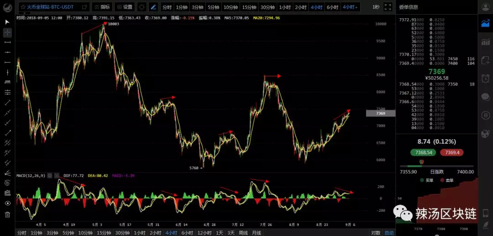Click the MACD(12,26,9) indicator label
The height and width of the screenshot is (236, 493).
click(x=31, y=176)
